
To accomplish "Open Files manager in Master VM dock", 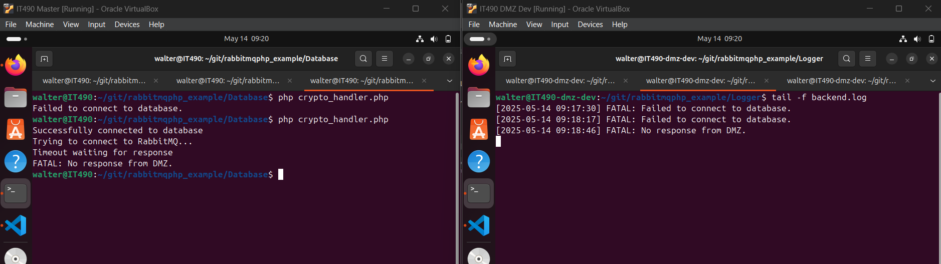I will point(16,97).
